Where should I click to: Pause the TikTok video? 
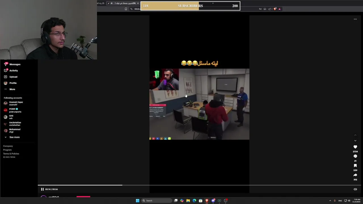[x=42, y=189]
